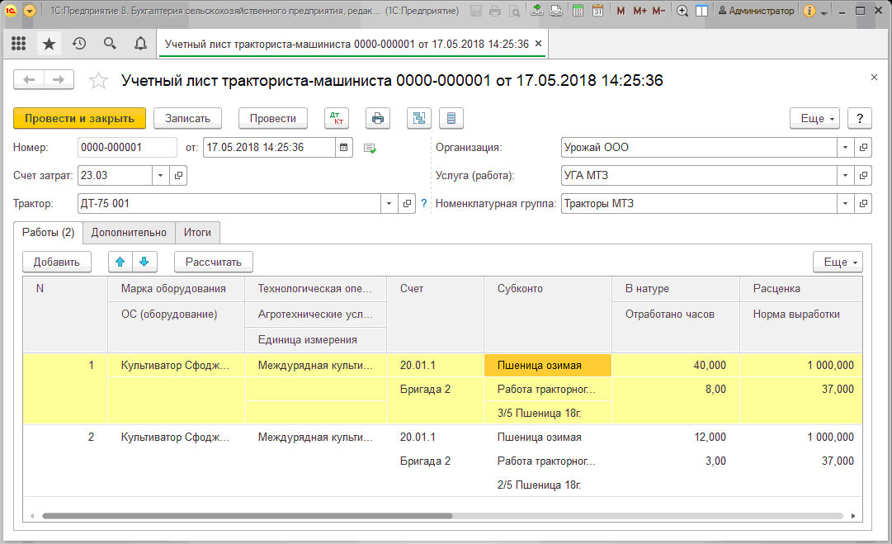Open notifications bell icon
This screenshot has width=892, height=544.
(x=140, y=44)
